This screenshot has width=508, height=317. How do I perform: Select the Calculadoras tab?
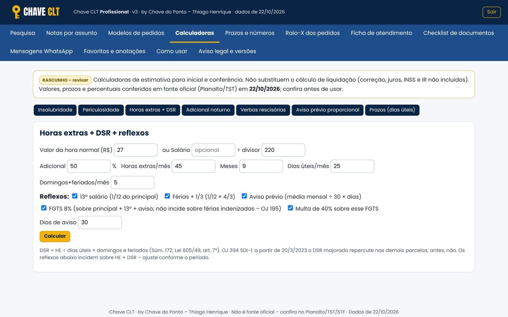(x=194, y=33)
